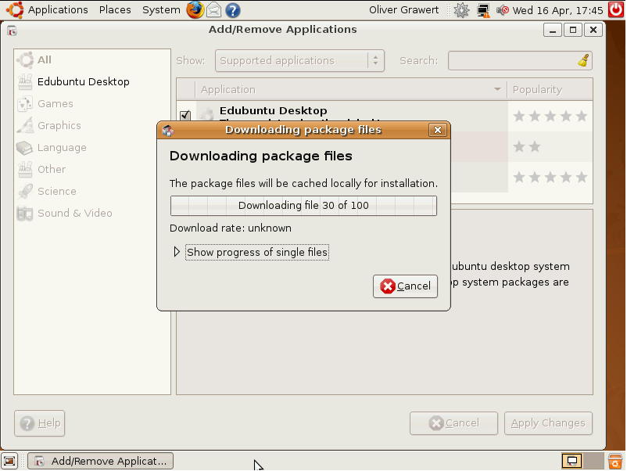This screenshot has height=471, width=627.
Task: Click the download dialog title icon
Action: (168, 130)
